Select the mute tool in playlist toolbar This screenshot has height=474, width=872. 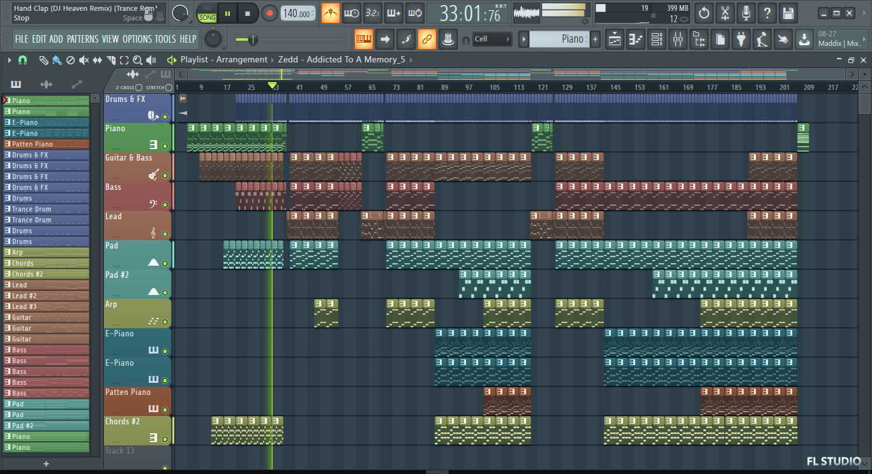pyautogui.click(x=84, y=60)
